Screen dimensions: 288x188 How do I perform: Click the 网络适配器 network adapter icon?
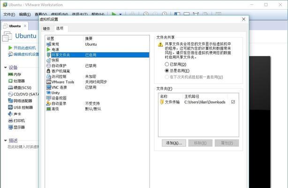(10, 101)
